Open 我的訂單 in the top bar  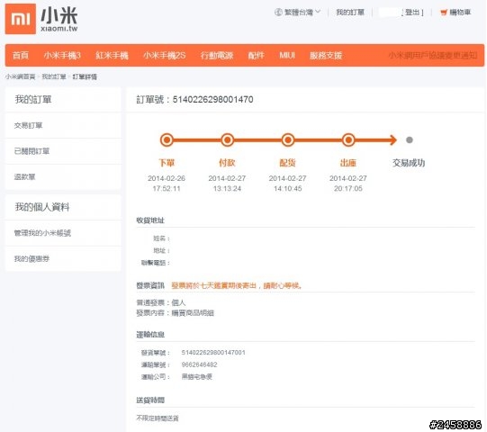pos(350,12)
